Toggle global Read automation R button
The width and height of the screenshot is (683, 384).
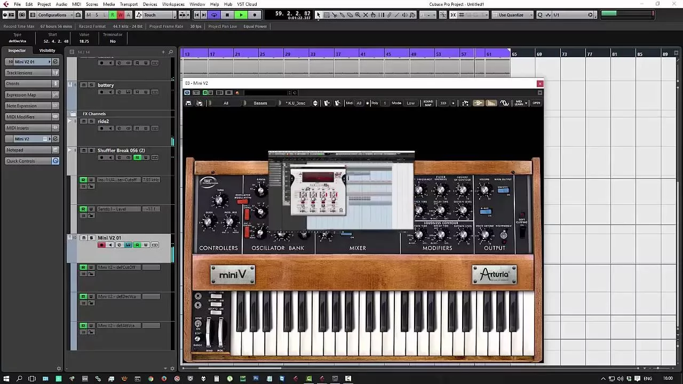(113, 15)
